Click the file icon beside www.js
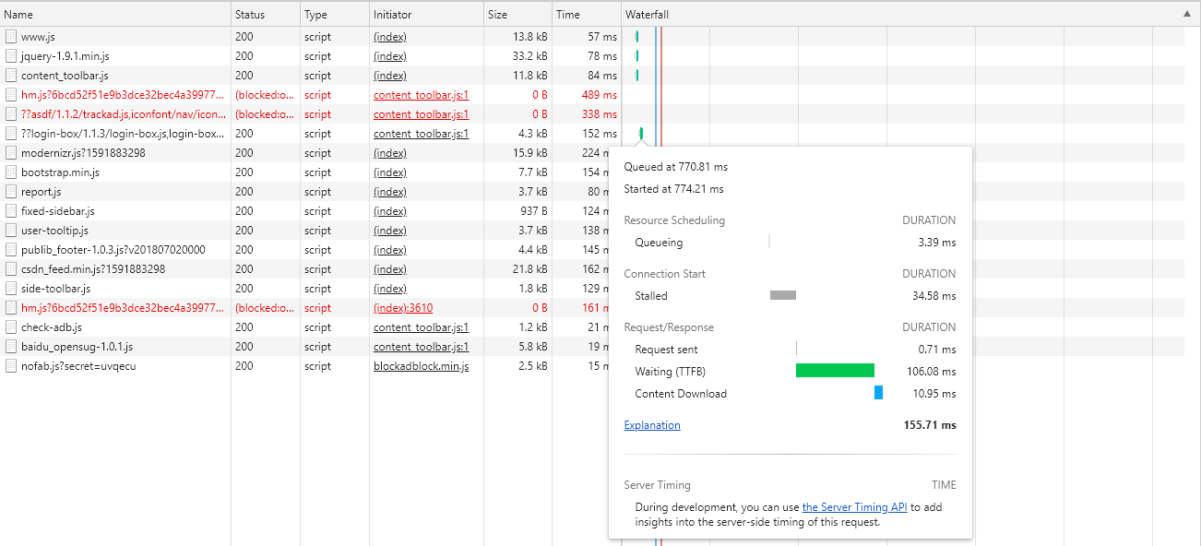Screen dimensions: 1201x546 [11, 37]
